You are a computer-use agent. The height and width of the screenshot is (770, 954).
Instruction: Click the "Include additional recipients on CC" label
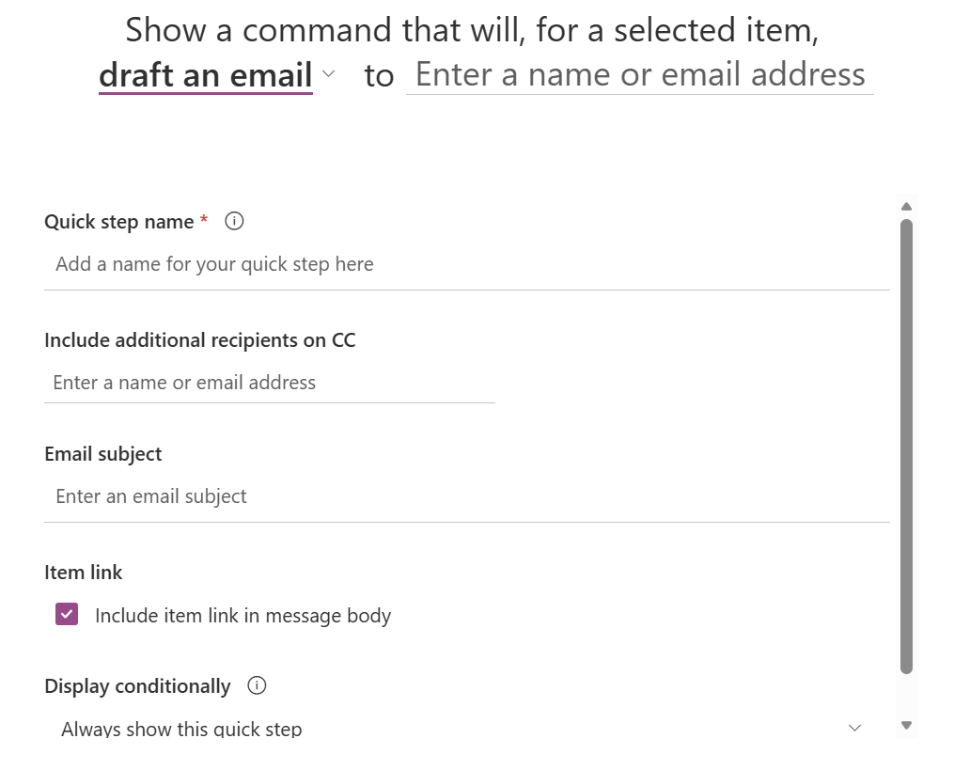pyautogui.click(x=200, y=340)
